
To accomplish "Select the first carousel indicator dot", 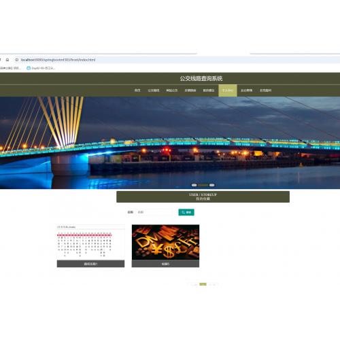I will click(194, 185).
